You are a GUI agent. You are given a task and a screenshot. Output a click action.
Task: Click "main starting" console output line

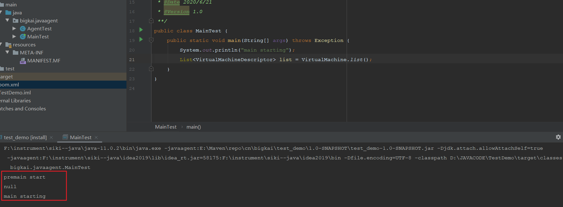pyautogui.click(x=25, y=196)
